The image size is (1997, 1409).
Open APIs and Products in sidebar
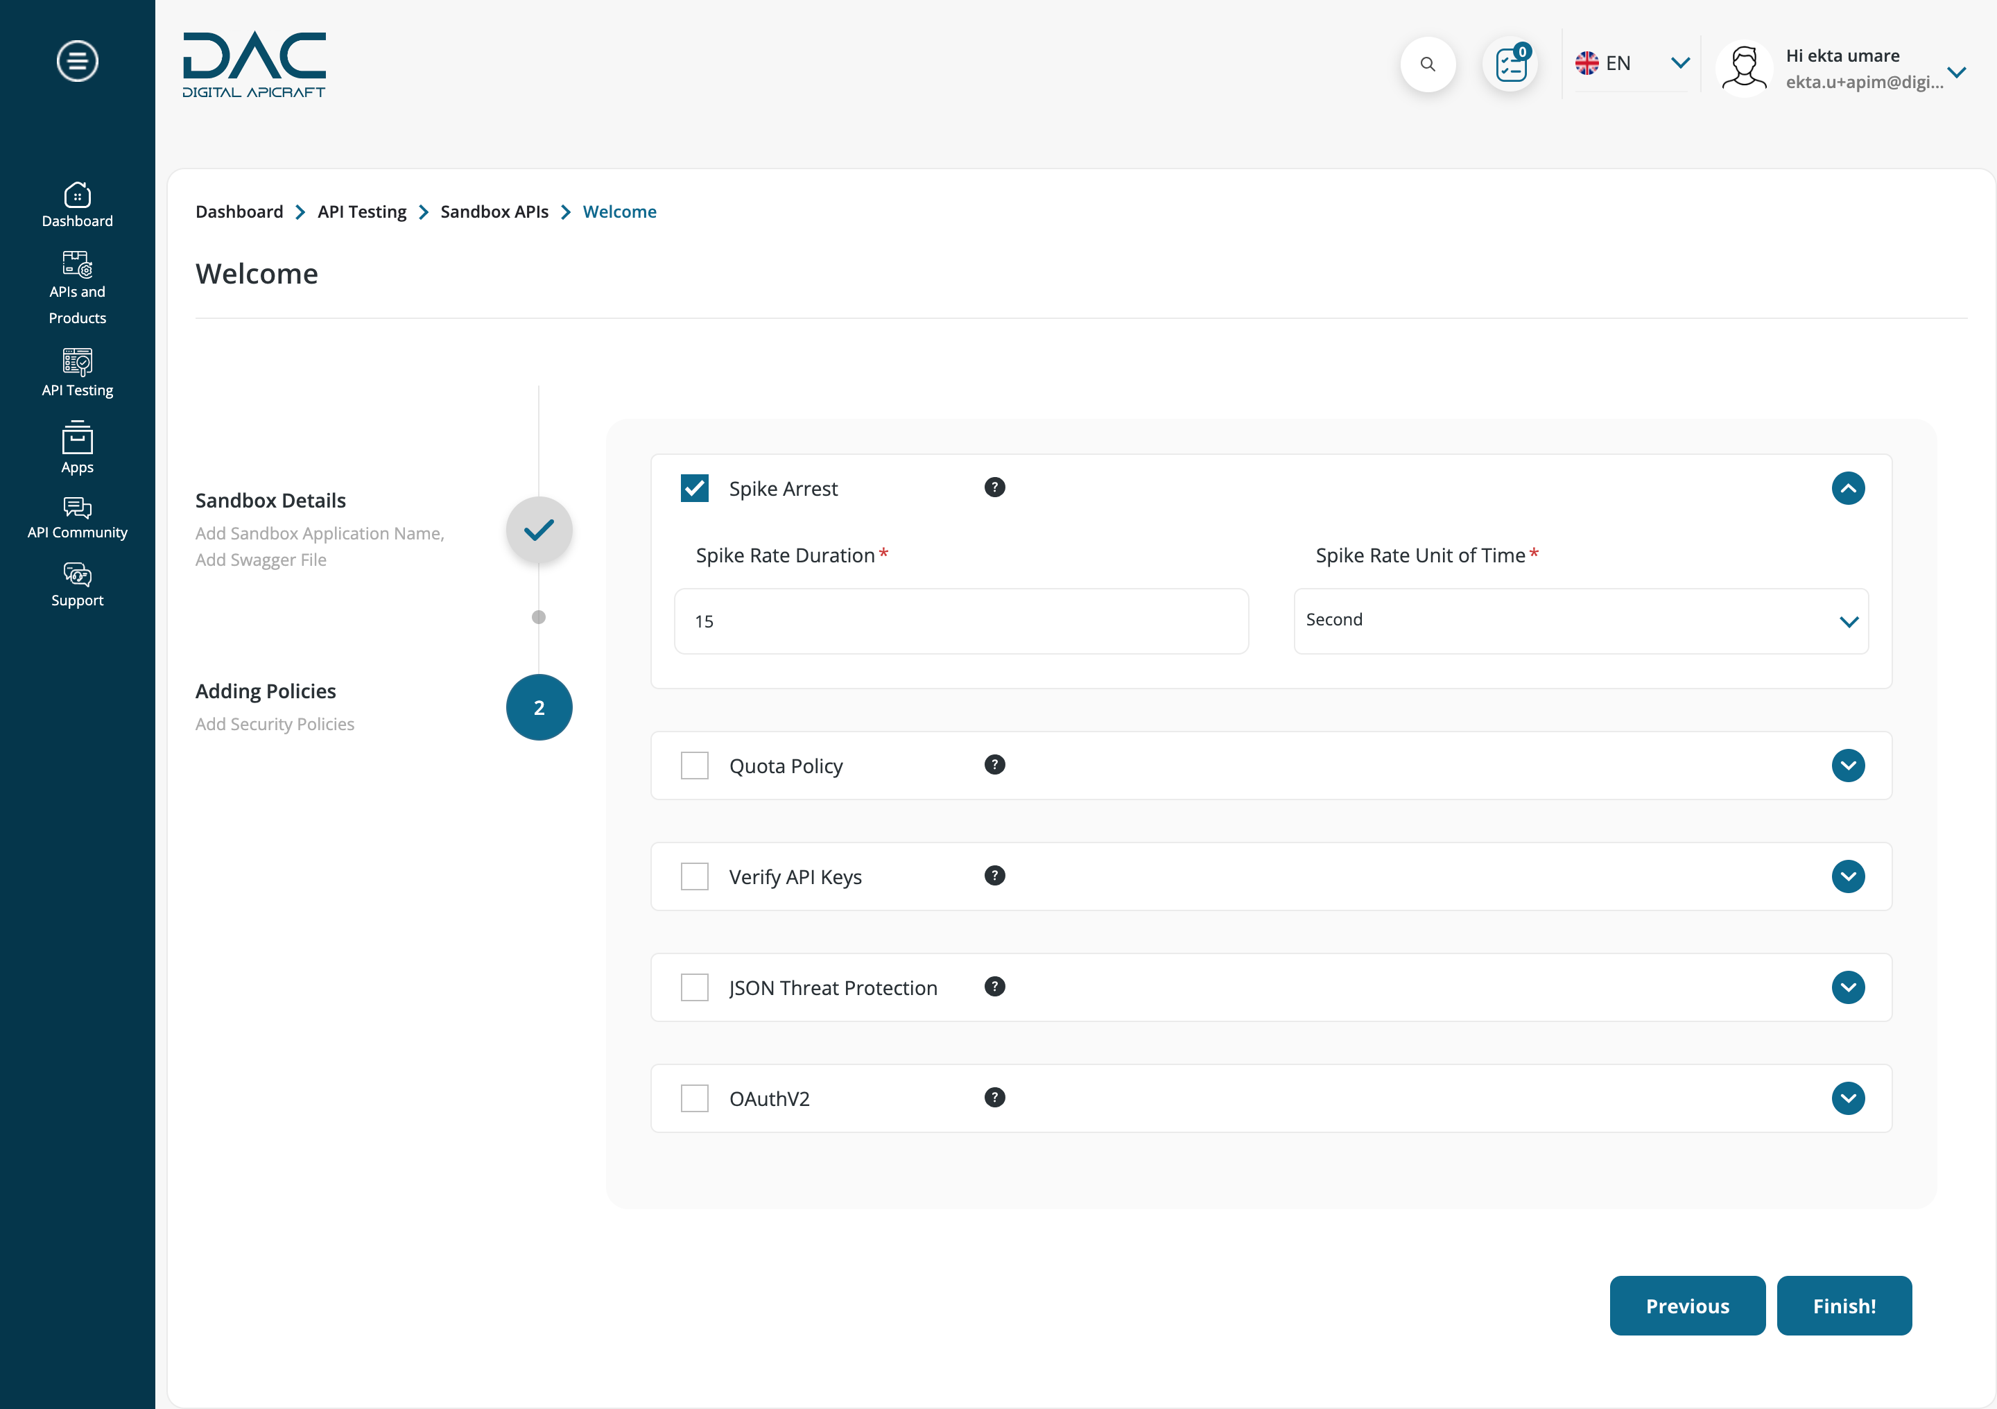coord(78,288)
